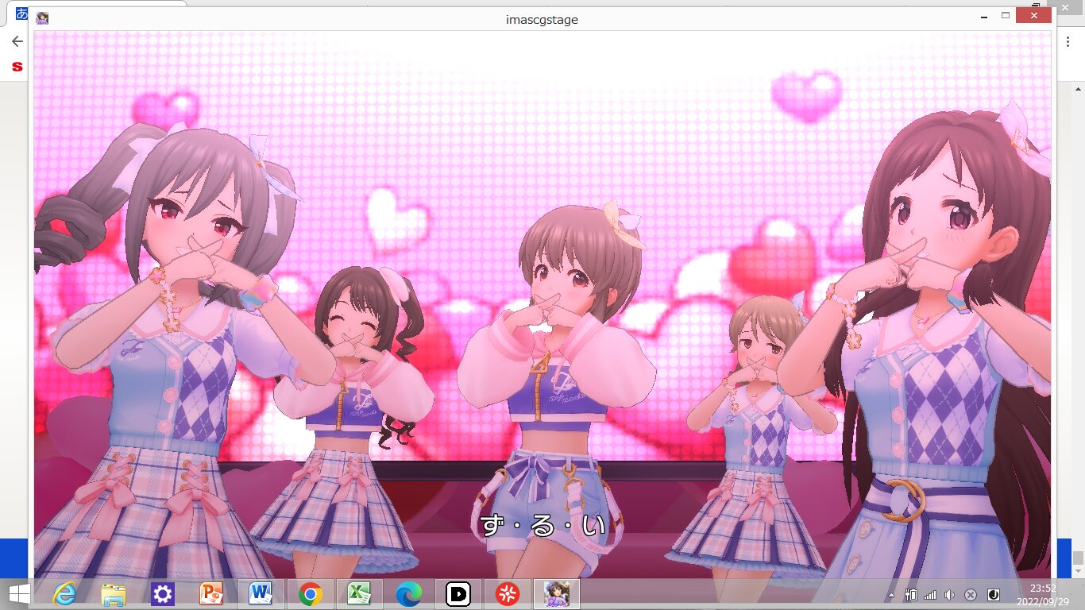
Task: Open Google Chrome from the taskbar
Action: [x=310, y=594]
